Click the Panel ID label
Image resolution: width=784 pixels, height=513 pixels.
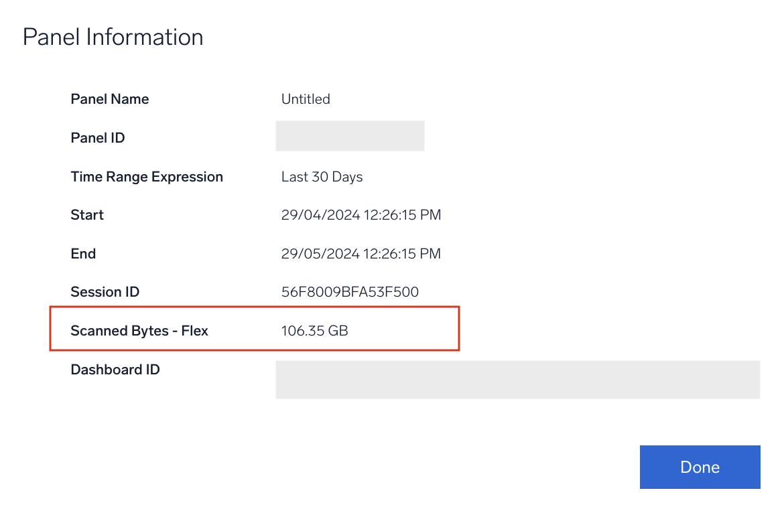pos(97,137)
